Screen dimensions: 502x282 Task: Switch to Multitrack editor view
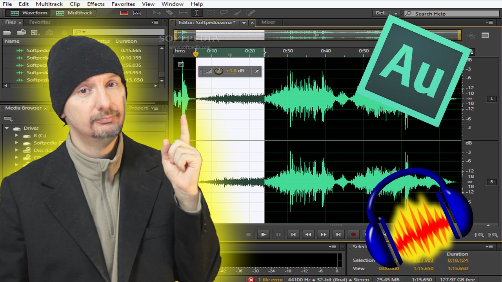tap(74, 13)
